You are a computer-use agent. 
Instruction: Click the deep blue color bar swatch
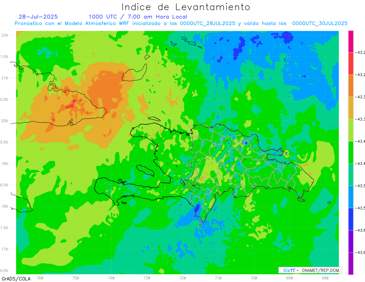point(351,219)
